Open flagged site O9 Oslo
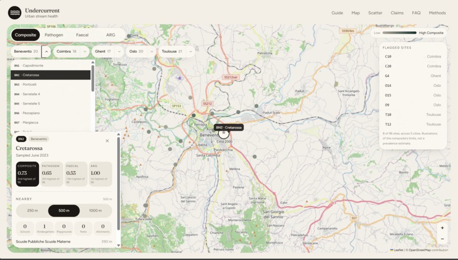The image size is (458, 260). coord(413,105)
